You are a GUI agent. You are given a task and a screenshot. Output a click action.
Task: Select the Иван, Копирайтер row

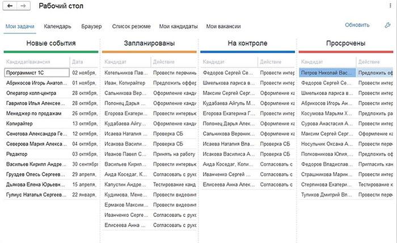(149, 83)
